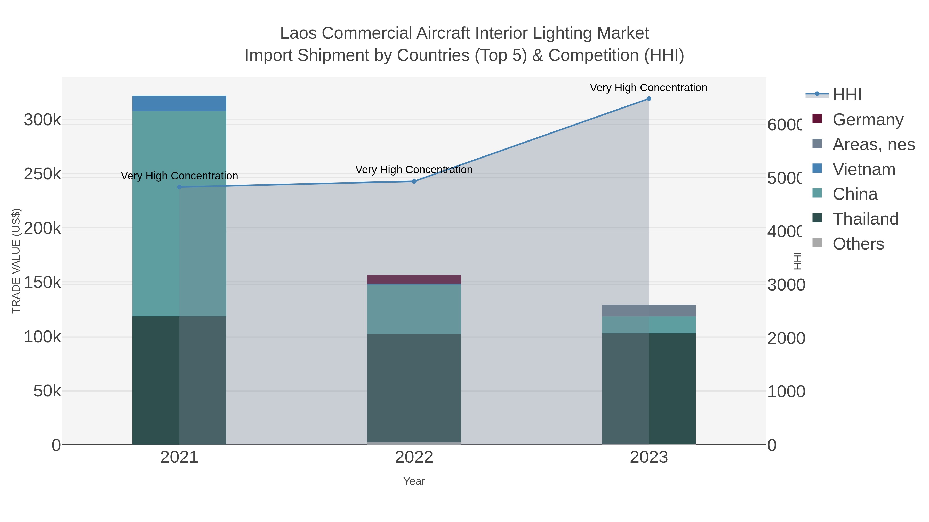Click the Germany maroon legend swatch
Viewport: 929px width, 522px height.
[x=817, y=119]
